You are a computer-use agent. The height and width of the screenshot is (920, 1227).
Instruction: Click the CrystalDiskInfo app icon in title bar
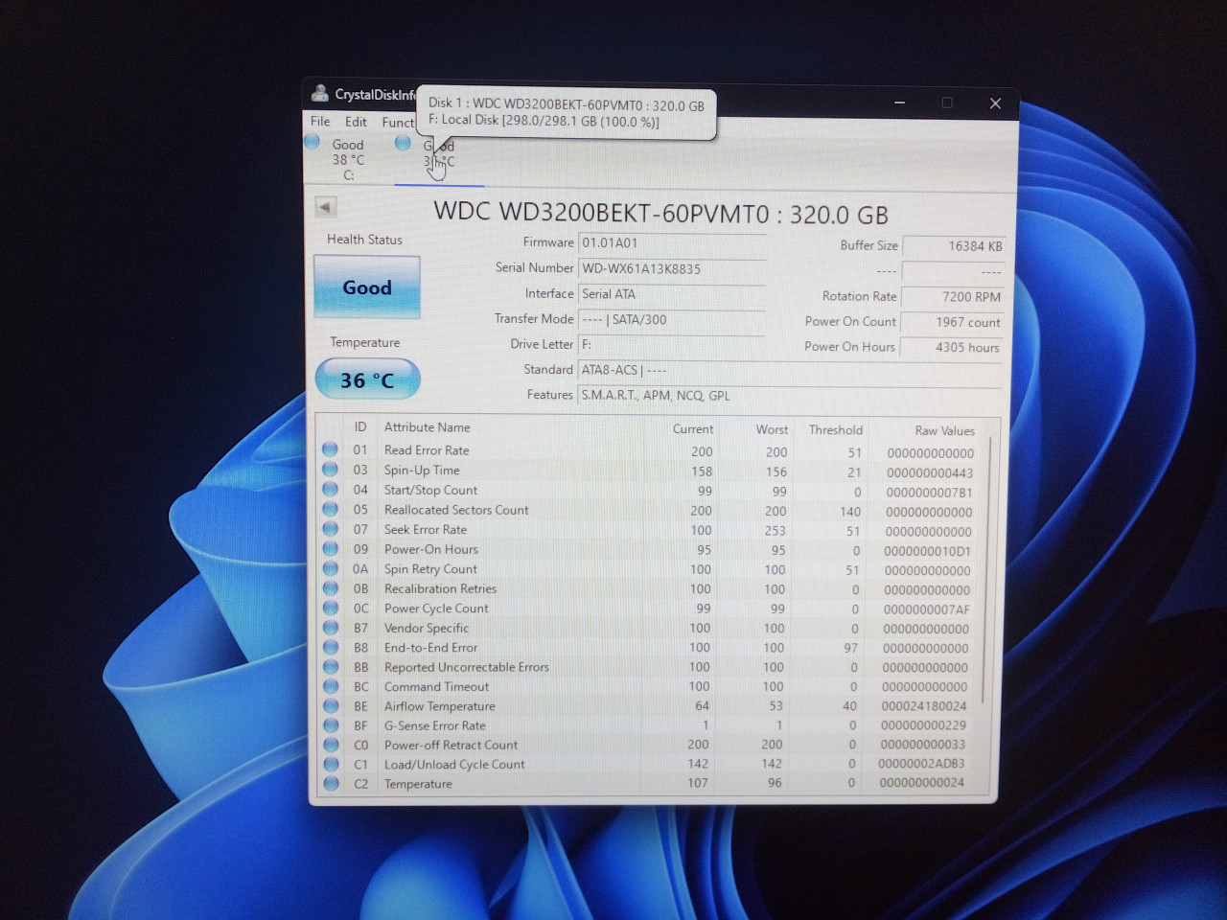coord(319,94)
